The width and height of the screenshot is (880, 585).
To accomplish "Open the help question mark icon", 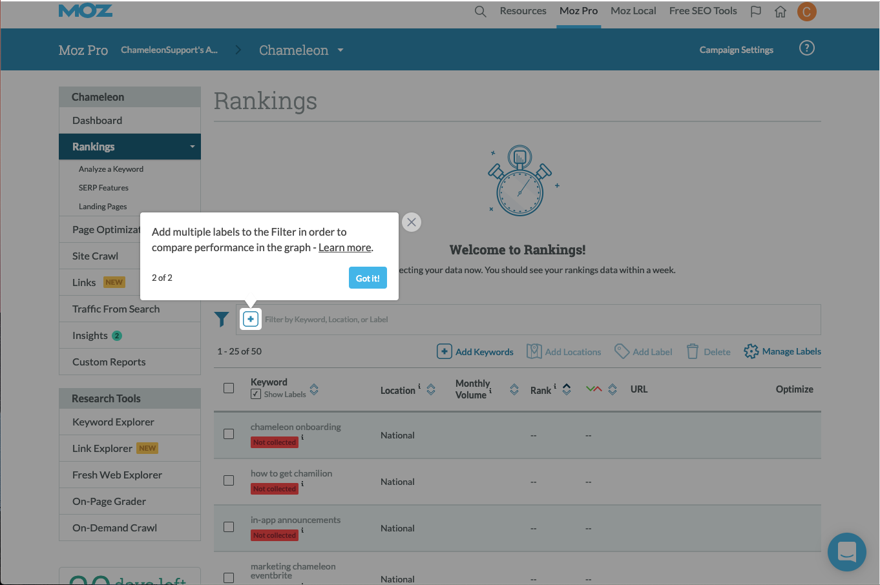I will coord(807,48).
